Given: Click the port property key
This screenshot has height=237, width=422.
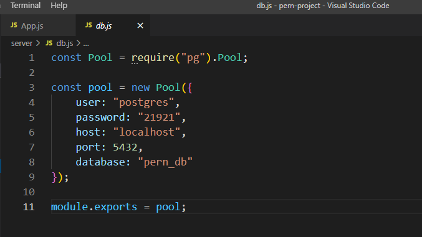Looking at the screenshot, I should pos(88,147).
